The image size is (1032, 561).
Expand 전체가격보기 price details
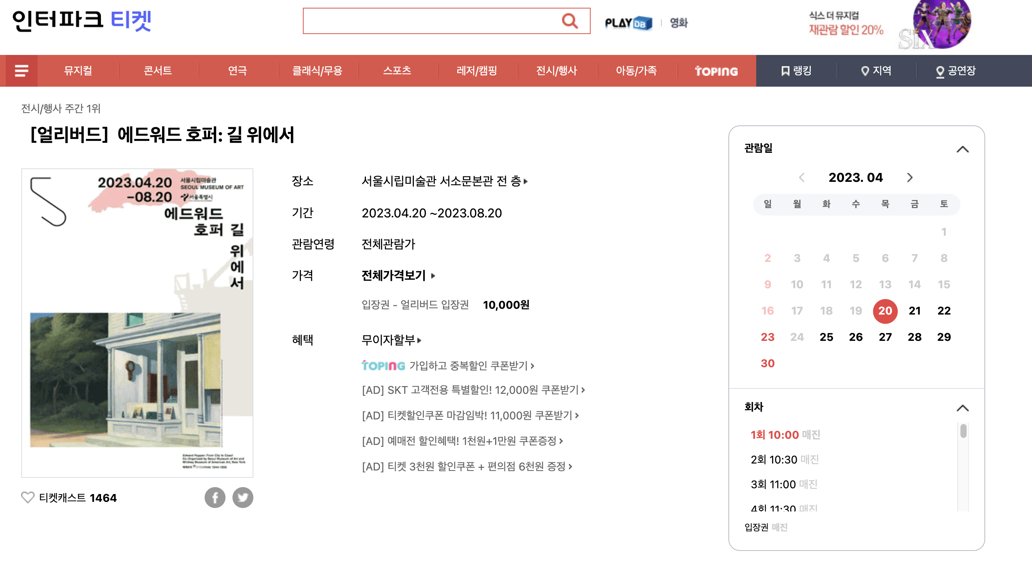pyautogui.click(x=397, y=275)
